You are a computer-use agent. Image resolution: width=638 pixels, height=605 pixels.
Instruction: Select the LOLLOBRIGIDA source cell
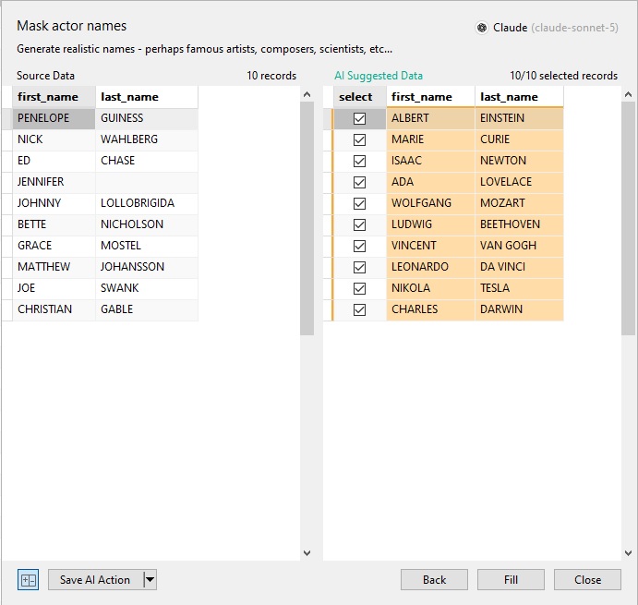[147, 203]
